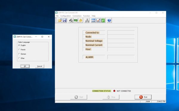Click the Exit button

(143, 97)
